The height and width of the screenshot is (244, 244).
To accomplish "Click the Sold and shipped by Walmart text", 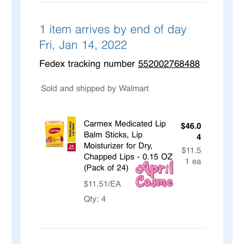I will (x=95, y=88).
